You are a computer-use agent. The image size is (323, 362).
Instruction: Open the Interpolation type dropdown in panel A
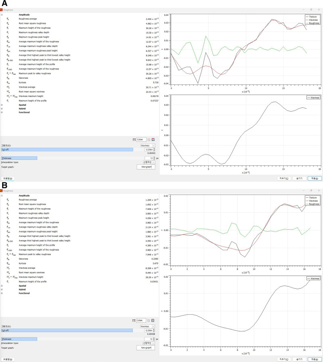pyautogui.click(x=149, y=162)
